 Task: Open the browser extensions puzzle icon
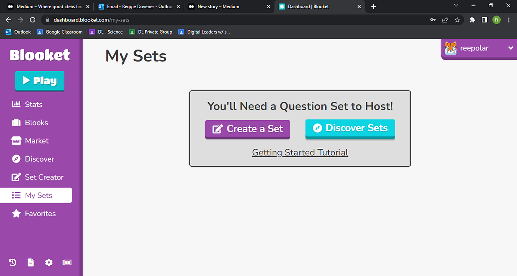click(x=472, y=20)
